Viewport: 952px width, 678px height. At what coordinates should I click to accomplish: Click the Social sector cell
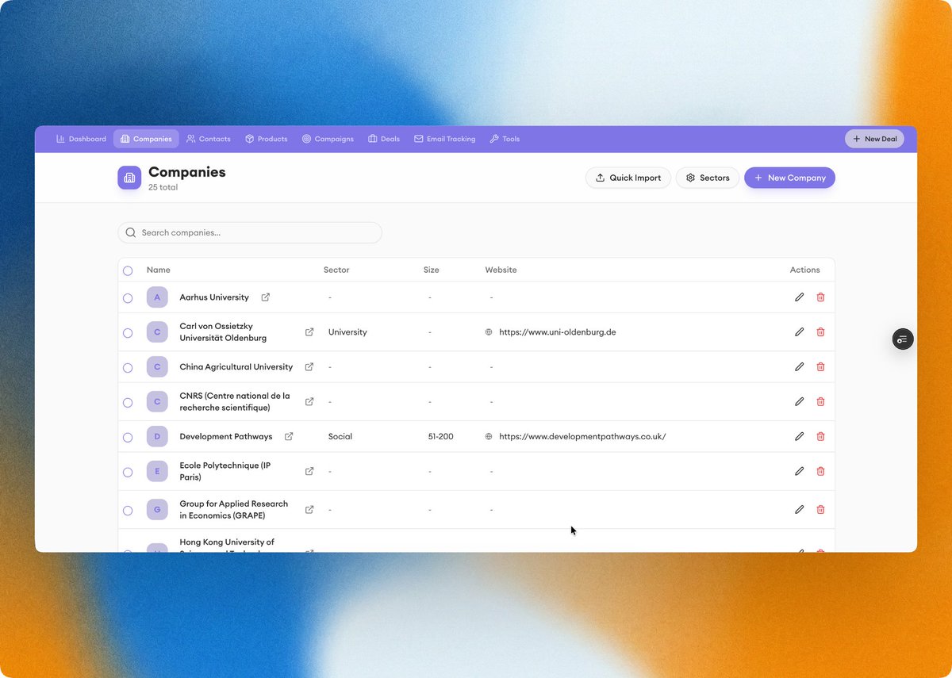[x=340, y=436]
